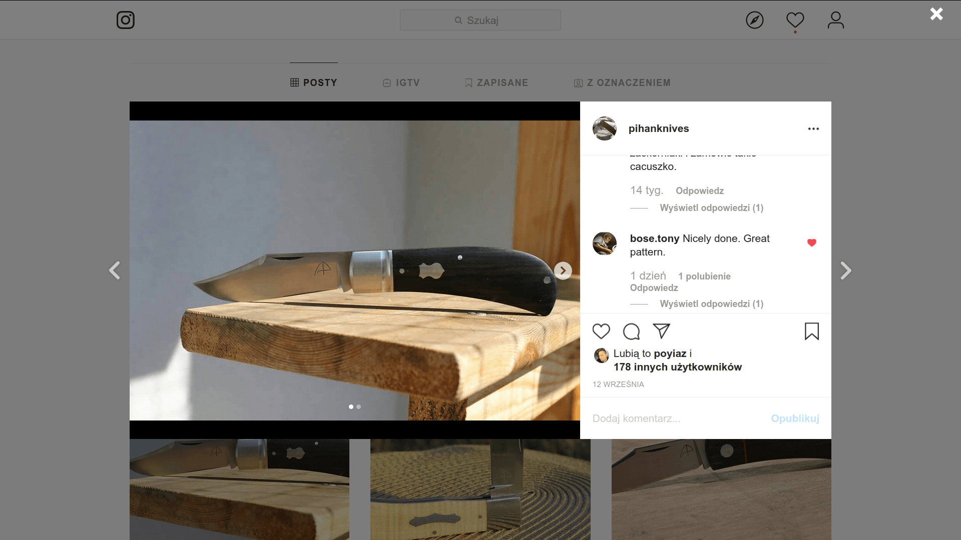The image size is (961, 540).
Task: Like the post with heart icon
Action: tap(601, 331)
